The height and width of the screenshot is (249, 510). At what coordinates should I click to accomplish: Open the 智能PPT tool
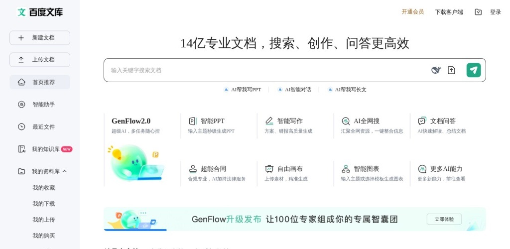pyautogui.click(x=213, y=121)
